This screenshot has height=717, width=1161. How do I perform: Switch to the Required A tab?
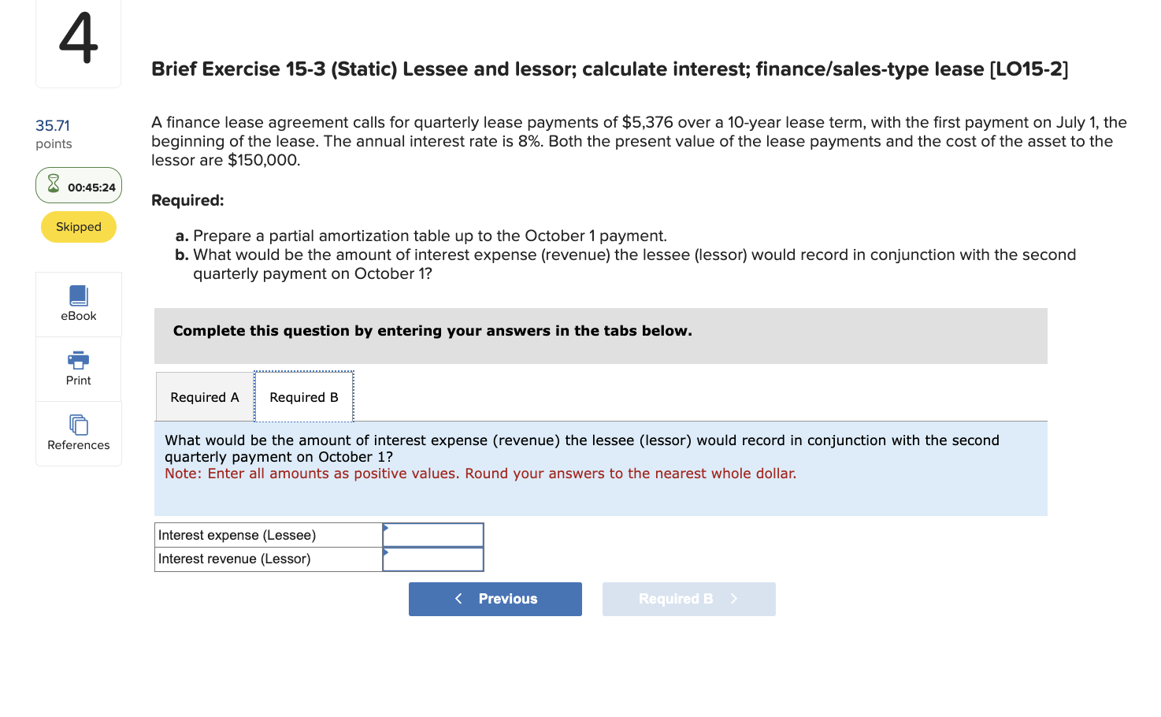205,396
